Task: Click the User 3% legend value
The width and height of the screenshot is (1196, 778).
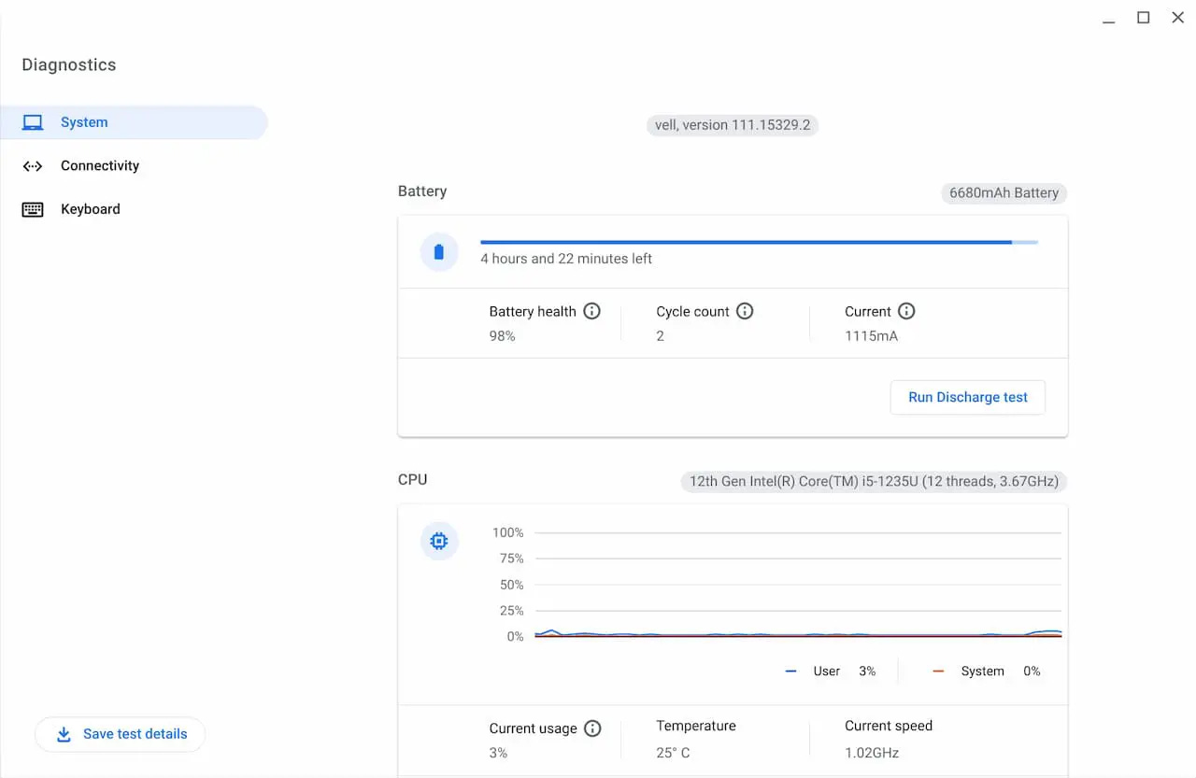Action: tap(867, 672)
